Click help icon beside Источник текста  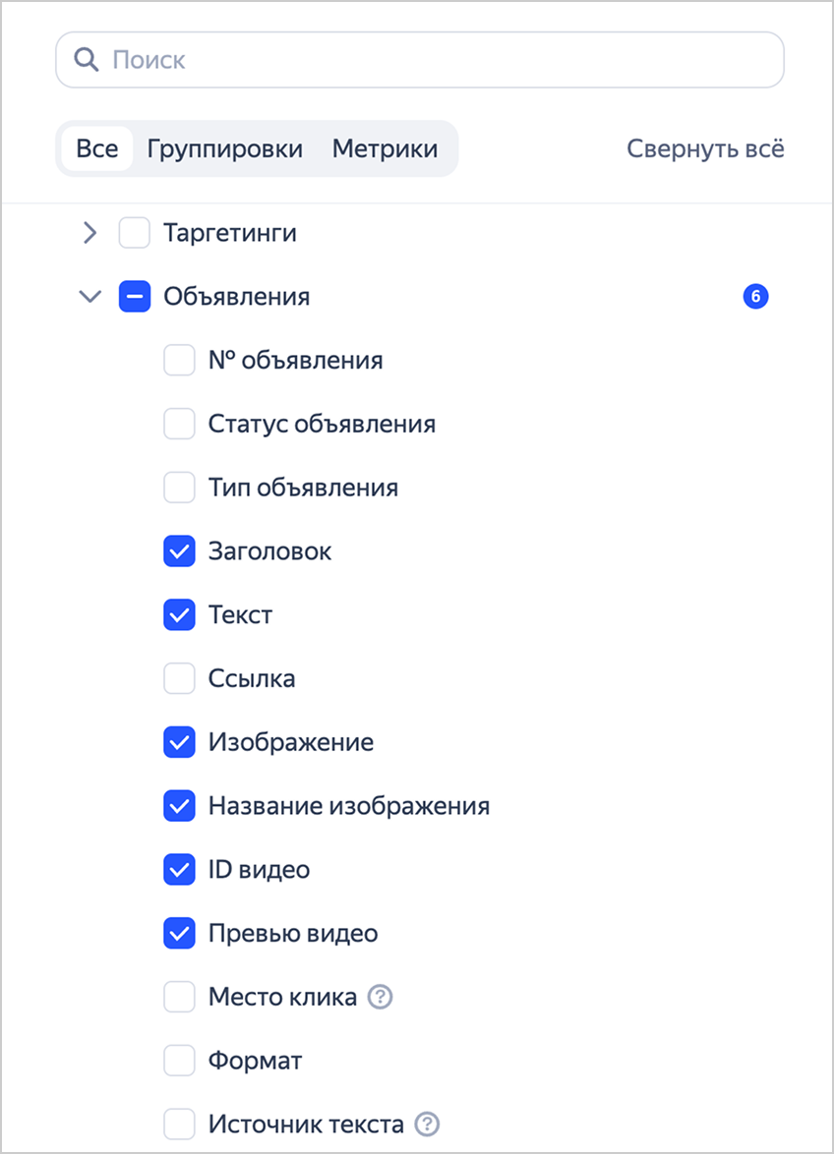(x=427, y=1125)
